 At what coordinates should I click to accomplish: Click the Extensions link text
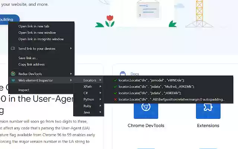208,126
